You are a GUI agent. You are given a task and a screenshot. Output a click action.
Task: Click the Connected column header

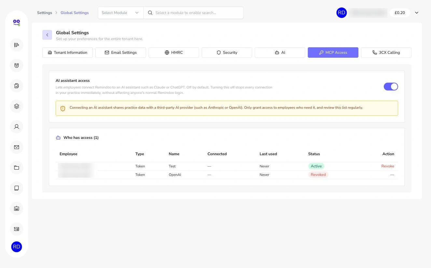point(217,154)
